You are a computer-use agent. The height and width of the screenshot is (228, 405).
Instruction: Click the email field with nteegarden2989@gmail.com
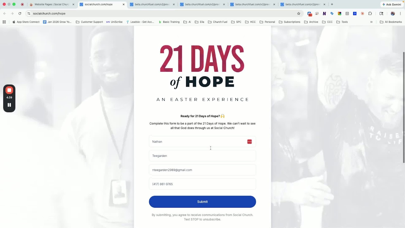(x=202, y=170)
